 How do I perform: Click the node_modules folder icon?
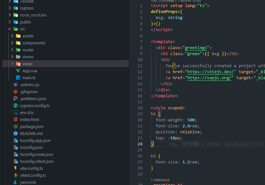pyautogui.click(x=16, y=15)
